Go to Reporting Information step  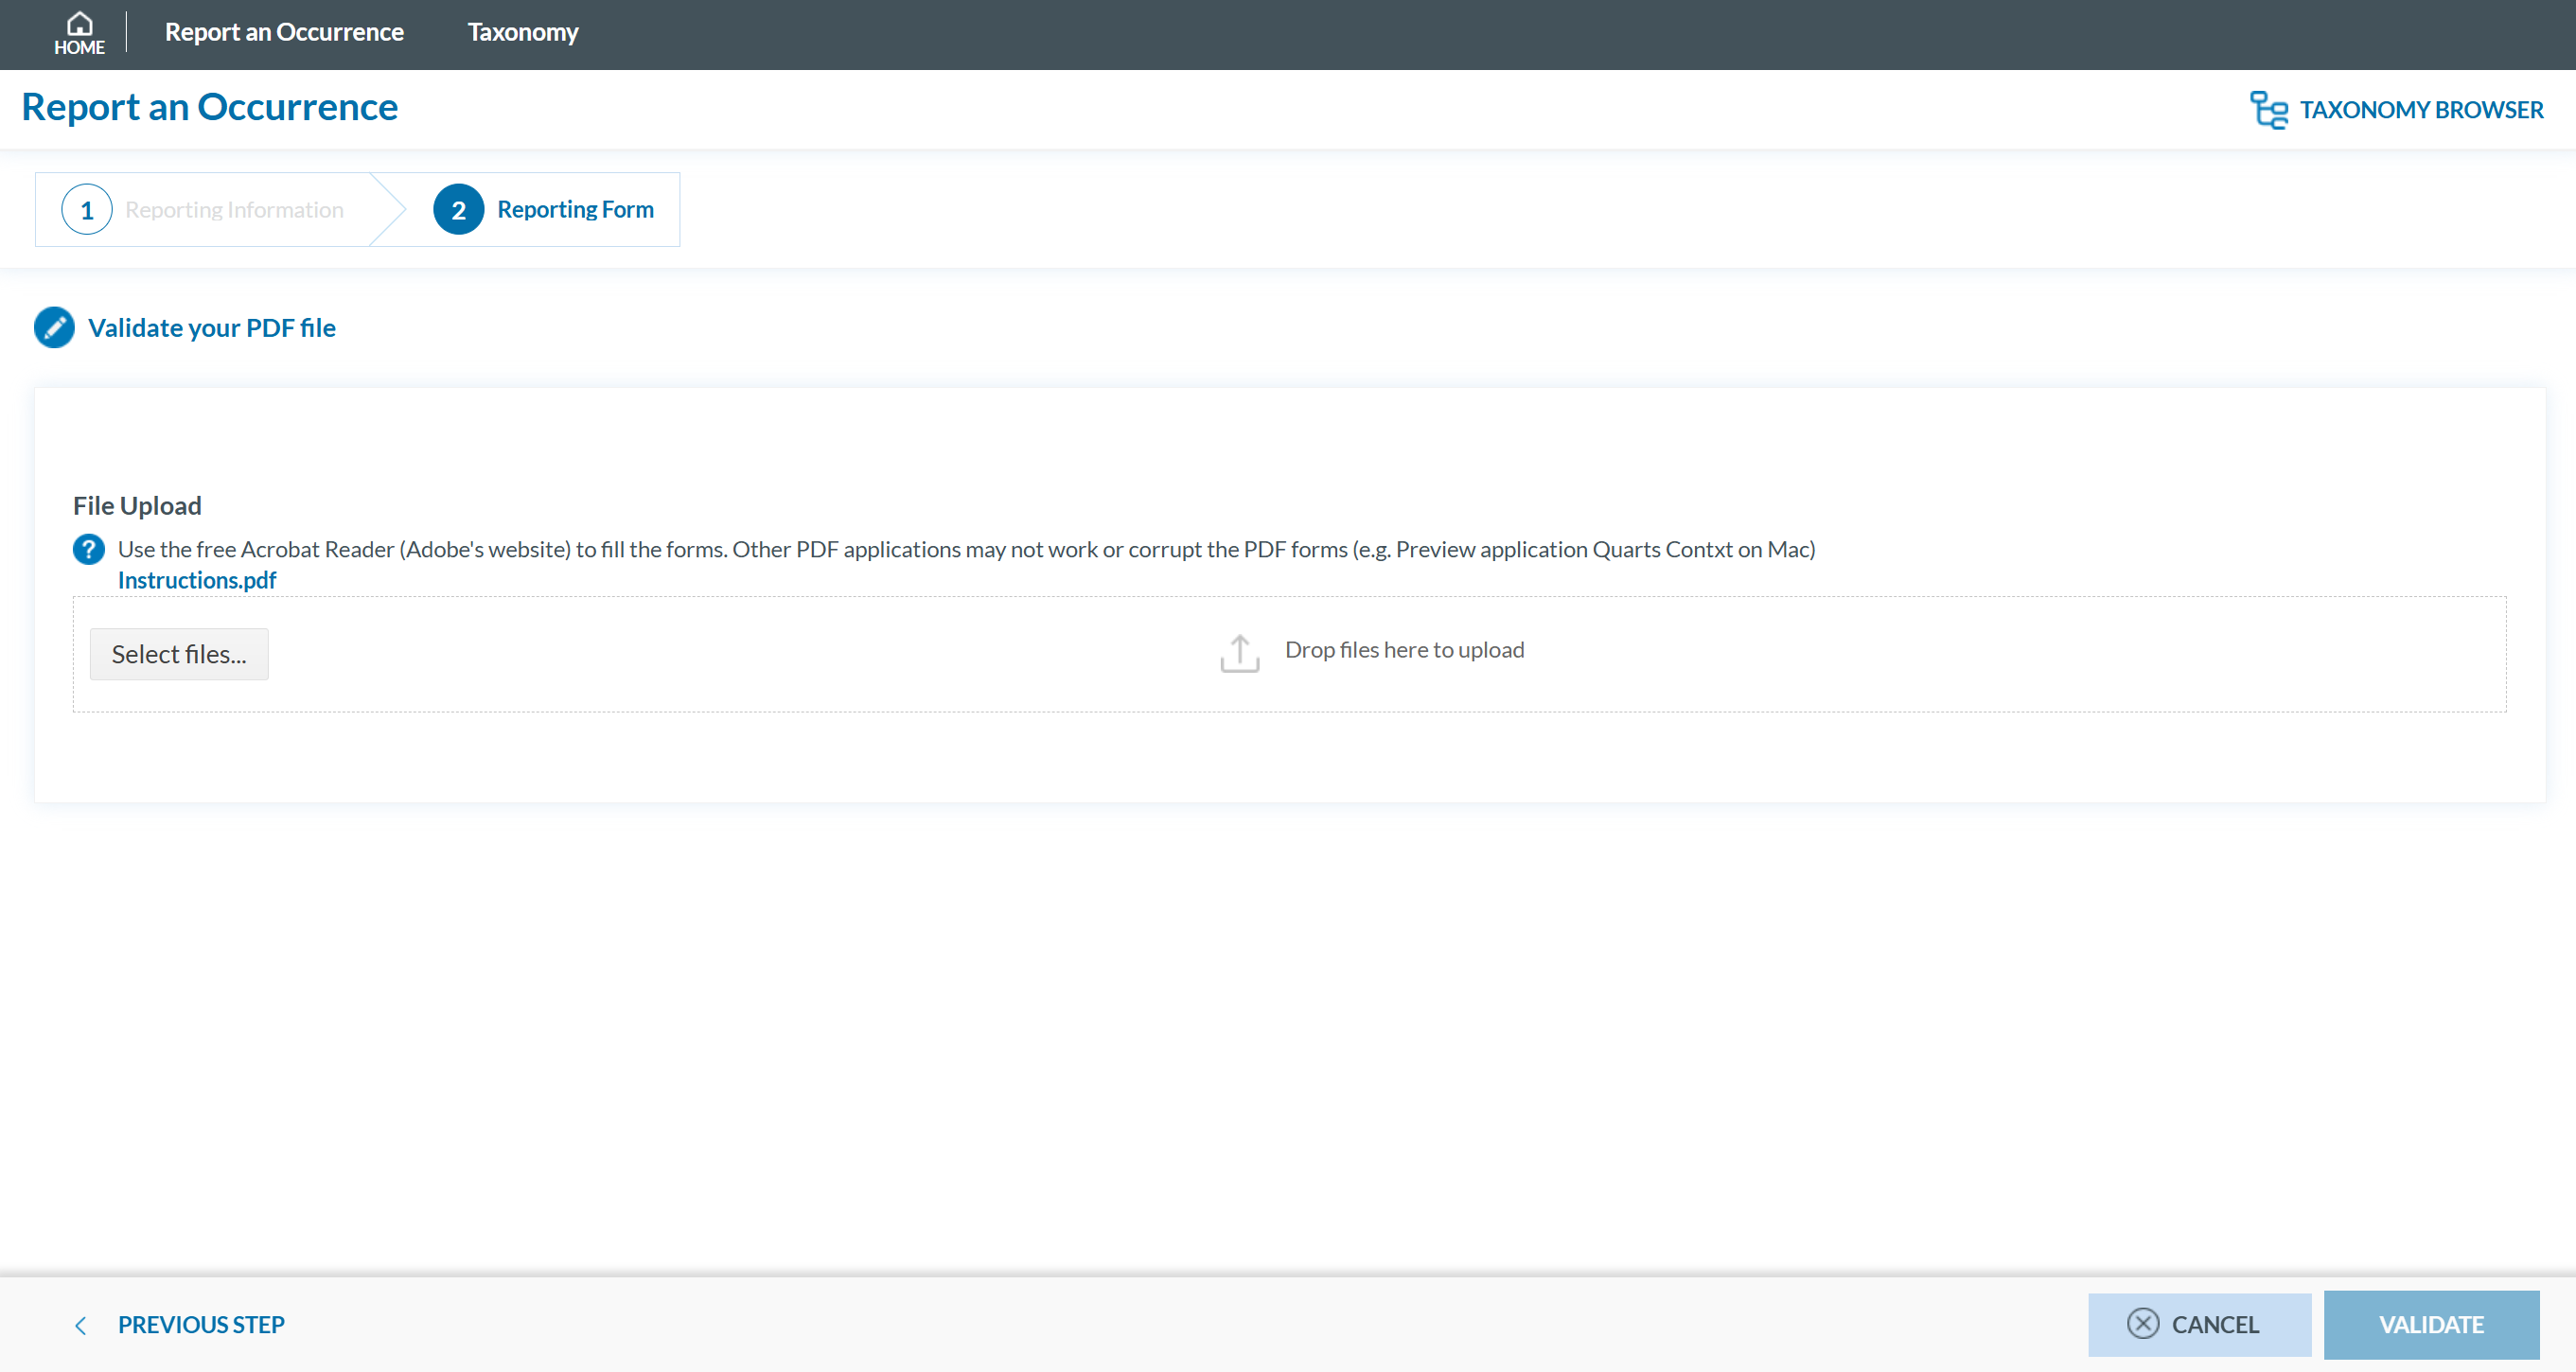pos(234,210)
